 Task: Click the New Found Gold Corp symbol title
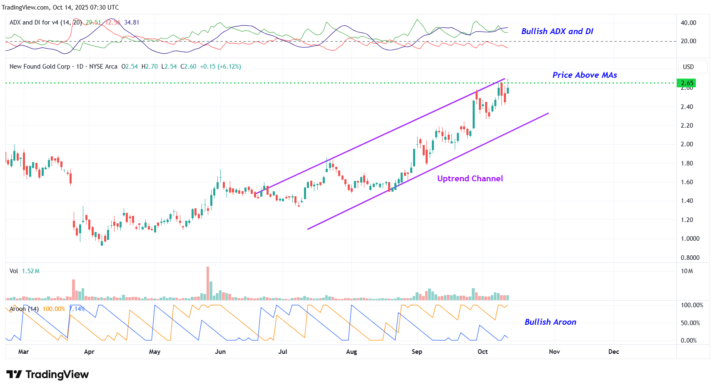(40, 67)
